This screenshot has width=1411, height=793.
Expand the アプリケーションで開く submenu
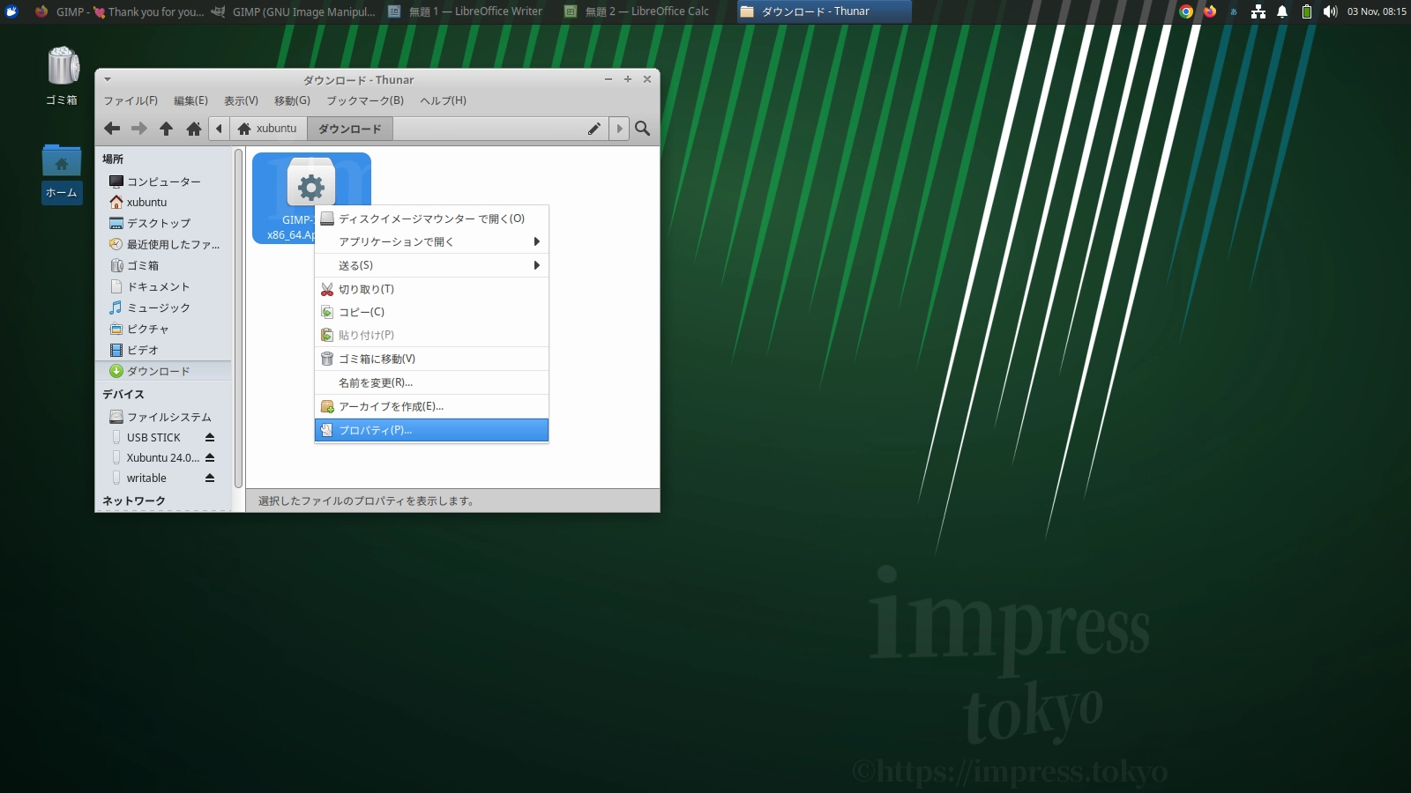[x=431, y=241]
